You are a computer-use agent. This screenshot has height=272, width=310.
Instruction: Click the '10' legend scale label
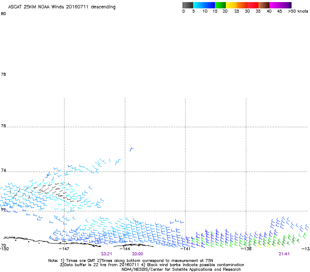[205, 11]
